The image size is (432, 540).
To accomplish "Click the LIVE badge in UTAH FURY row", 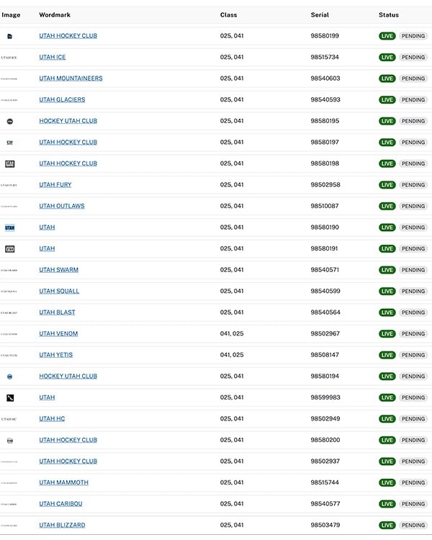I will pos(387,185).
